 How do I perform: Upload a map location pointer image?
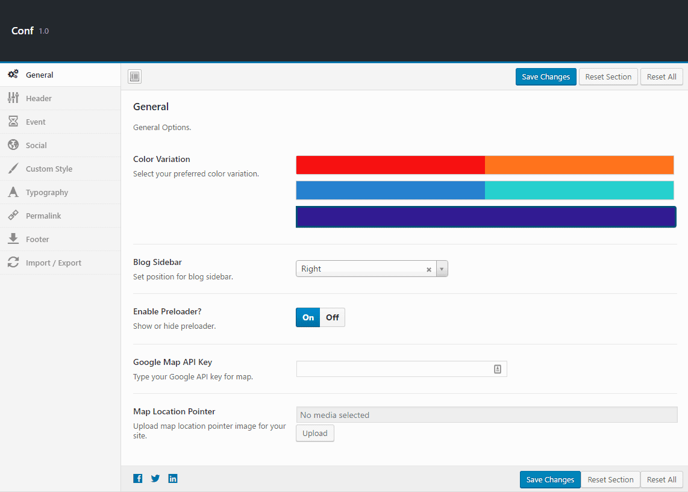coord(314,434)
